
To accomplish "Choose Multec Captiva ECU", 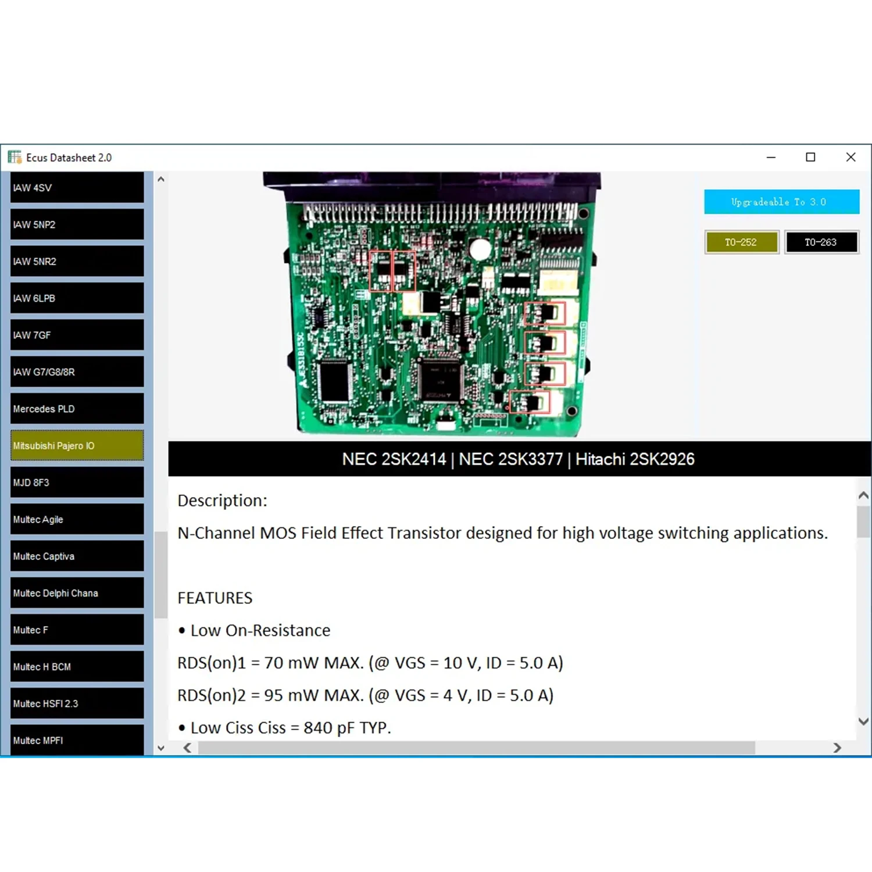I will (x=77, y=556).
